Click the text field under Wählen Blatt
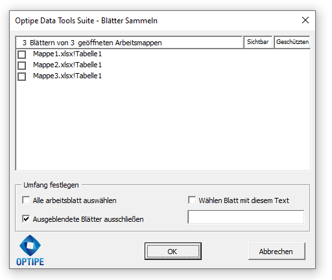Image resolution: width=332 pixels, height=280 pixels. tap(246, 217)
